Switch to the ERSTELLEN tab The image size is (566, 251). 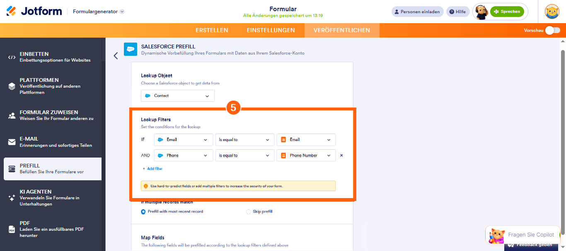[x=212, y=30]
